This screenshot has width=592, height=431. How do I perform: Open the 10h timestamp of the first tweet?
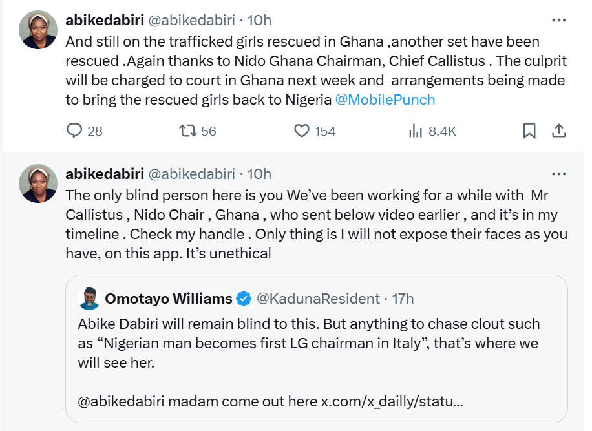click(x=259, y=20)
